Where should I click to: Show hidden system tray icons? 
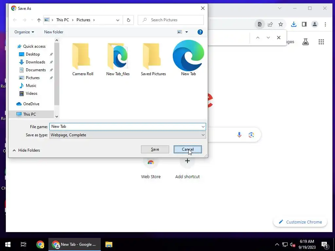click(277, 244)
